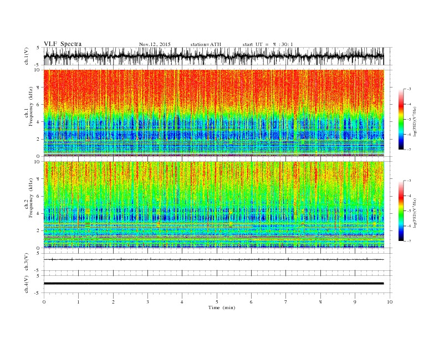Click the 'station=ATH' label

[x=206, y=44]
